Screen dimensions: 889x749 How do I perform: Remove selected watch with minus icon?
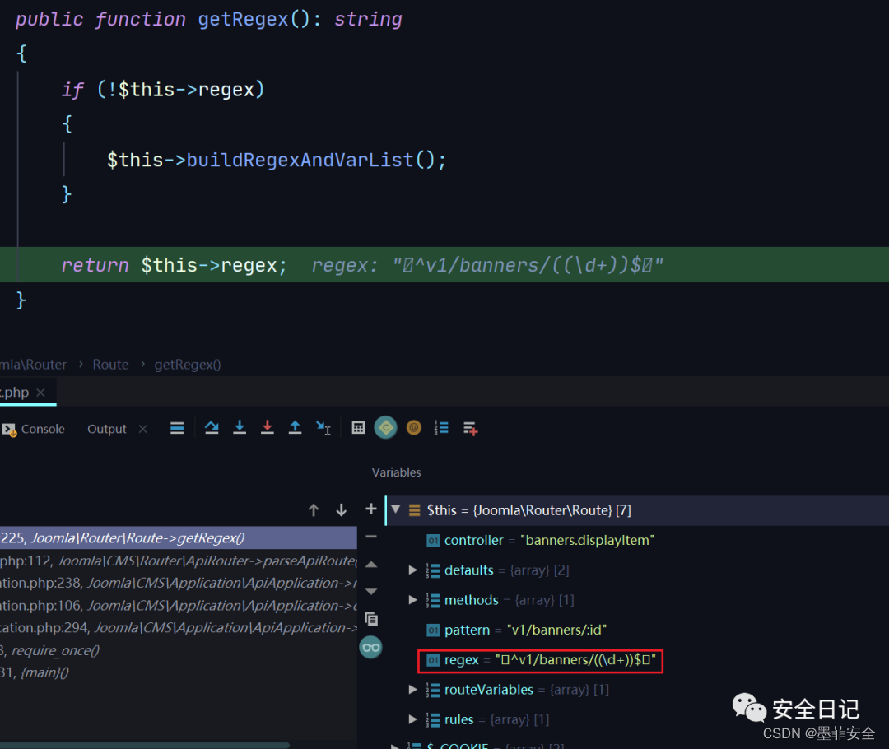coord(370,536)
